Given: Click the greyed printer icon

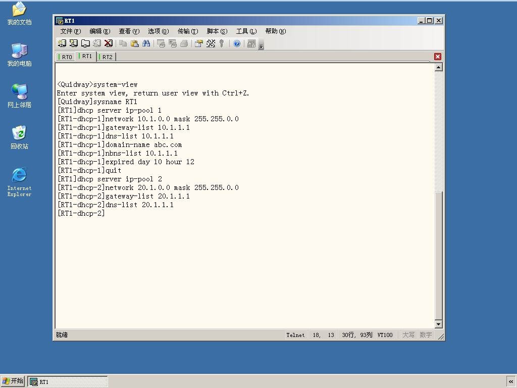Looking at the screenshot, I should pyautogui.click(x=184, y=43).
